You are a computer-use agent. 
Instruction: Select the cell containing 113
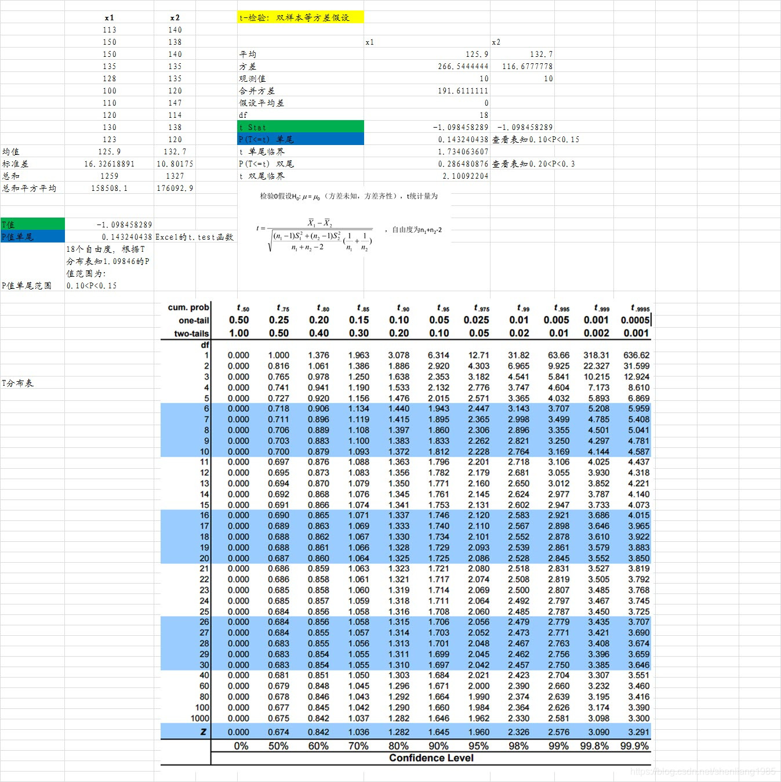[x=110, y=30]
